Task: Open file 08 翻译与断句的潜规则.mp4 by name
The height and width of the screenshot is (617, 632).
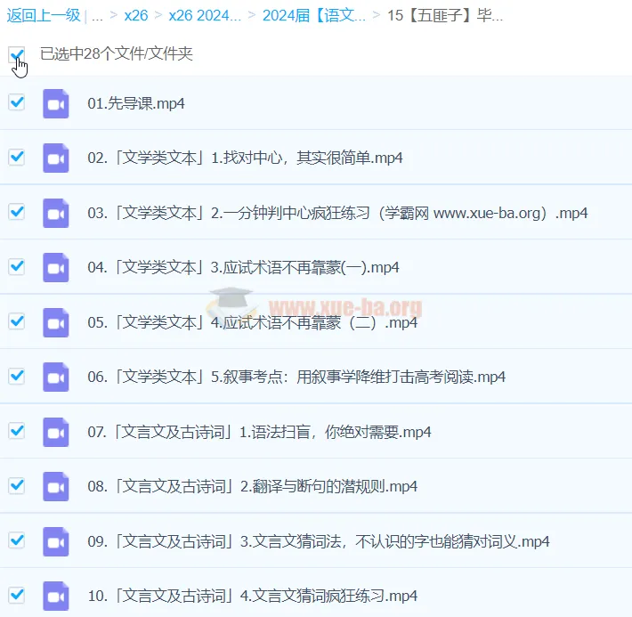Action: click(x=252, y=486)
